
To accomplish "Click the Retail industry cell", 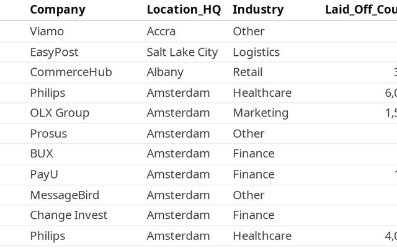I will 248,72.
